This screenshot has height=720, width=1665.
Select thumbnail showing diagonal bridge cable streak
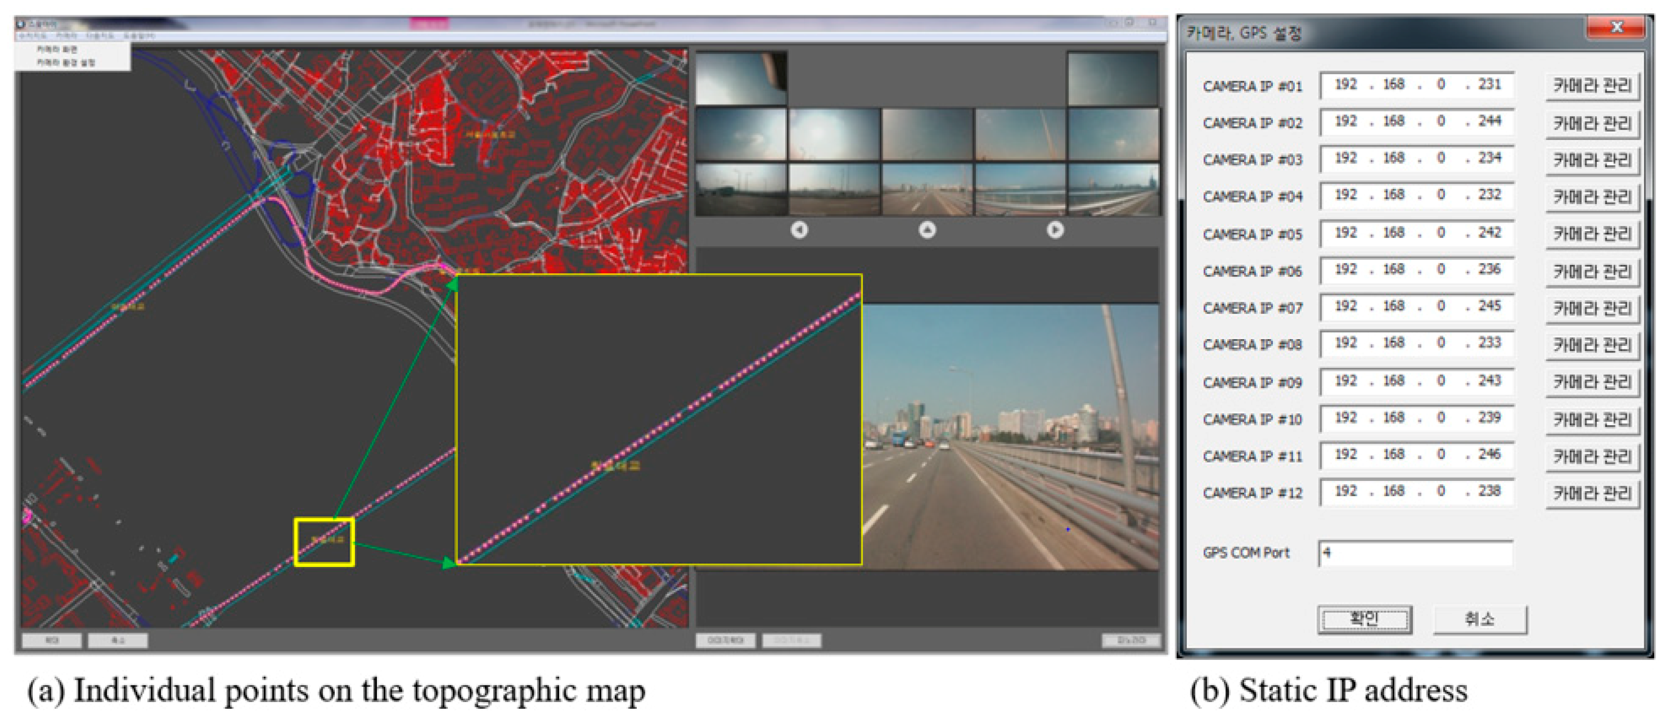(1020, 134)
